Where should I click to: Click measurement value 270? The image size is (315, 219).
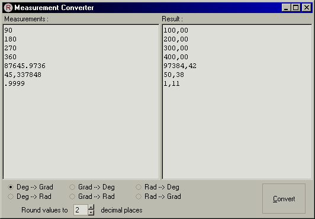(10, 48)
